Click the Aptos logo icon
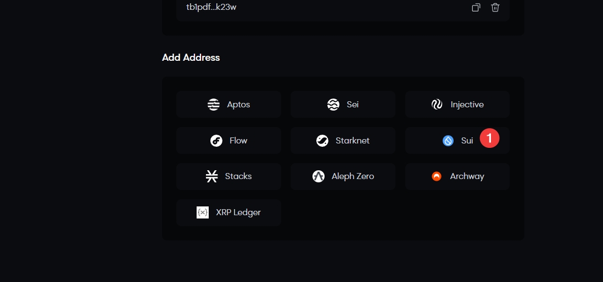This screenshot has width=603, height=282. (214, 105)
